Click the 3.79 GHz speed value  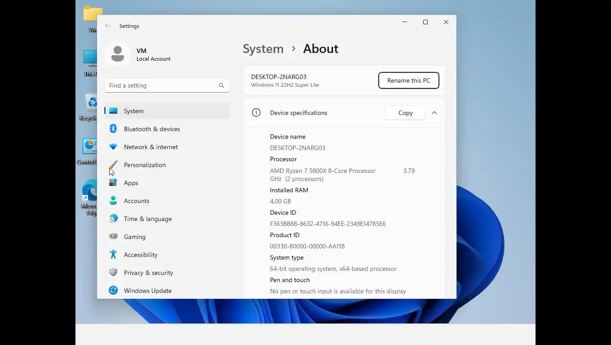(409, 171)
